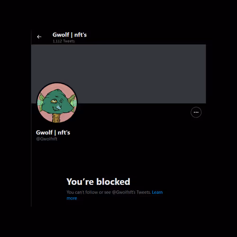Click the gray @Gwolfnft handle under the name
The image size is (237, 237).
46,139
